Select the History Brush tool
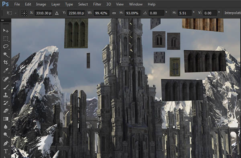The width and height of the screenshot is (241, 158). 6,103
